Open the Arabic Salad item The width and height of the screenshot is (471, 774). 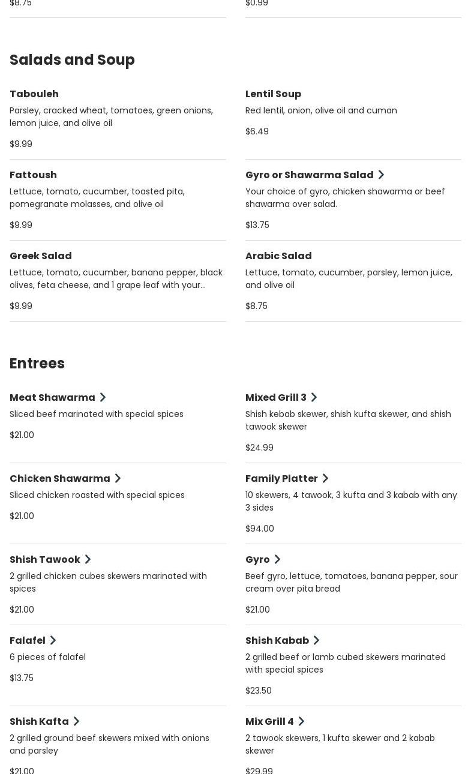pos(278,256)
